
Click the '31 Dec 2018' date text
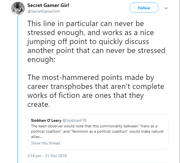pos(56,156)
